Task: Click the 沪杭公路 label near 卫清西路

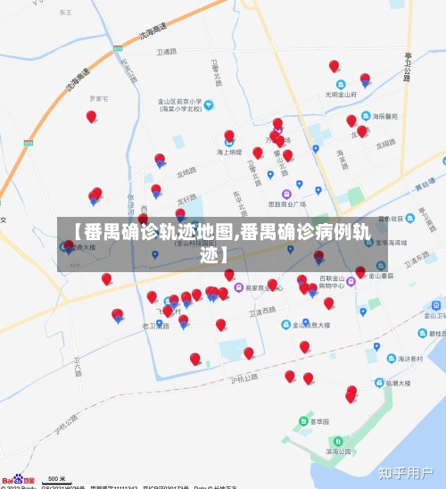Action: (x=244, y=379)
